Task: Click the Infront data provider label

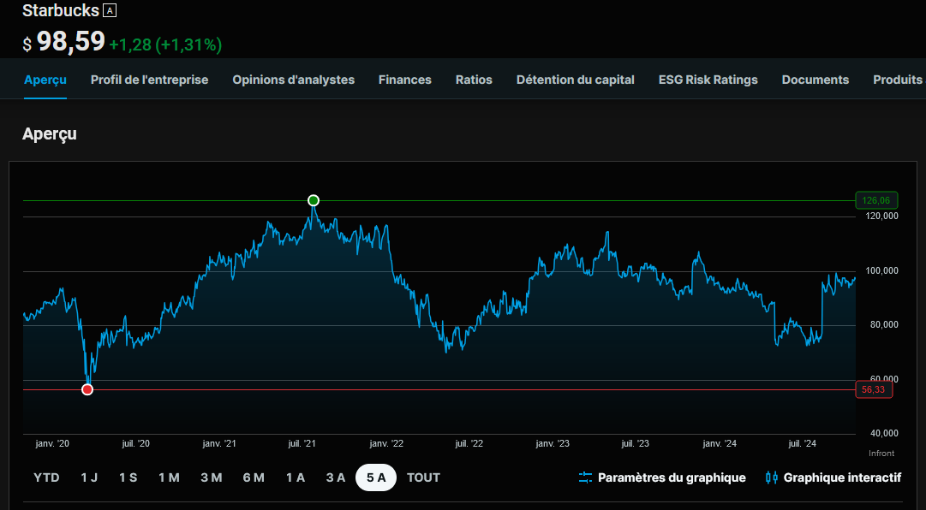Action: [881, 454]
